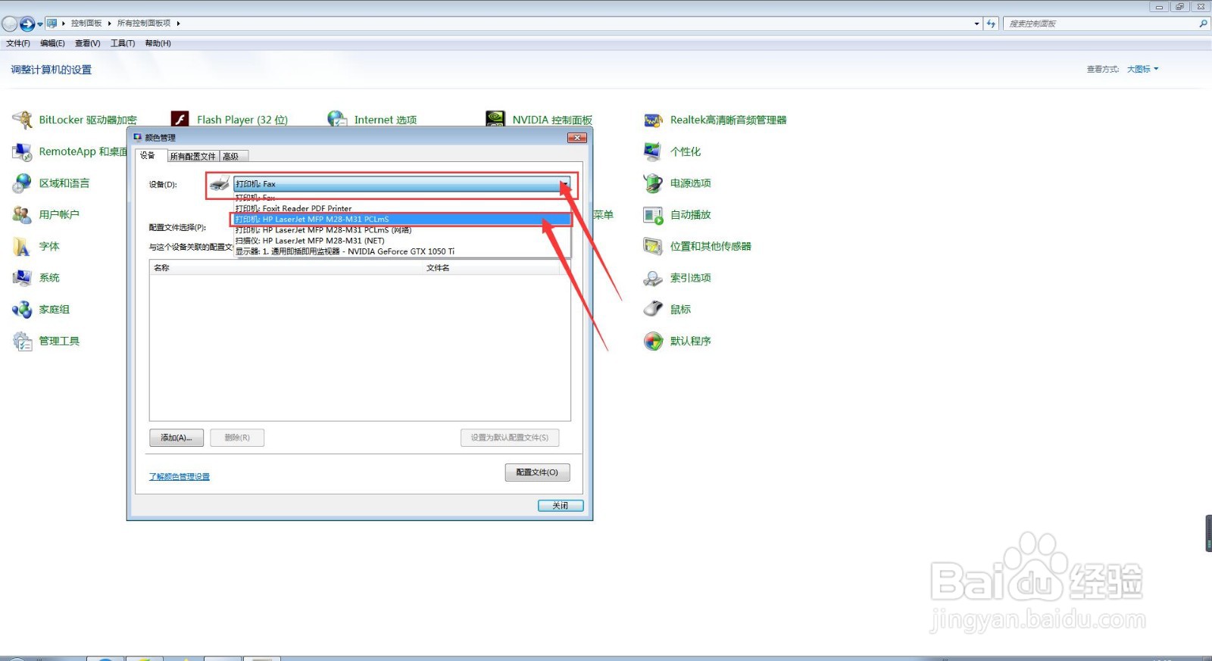Select 打印机: Fax list option
The image size is (1212, 661).
pyautogui.click(x=402, y=198)
